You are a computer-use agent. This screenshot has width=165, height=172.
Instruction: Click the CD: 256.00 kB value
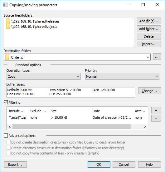point(60,94)
